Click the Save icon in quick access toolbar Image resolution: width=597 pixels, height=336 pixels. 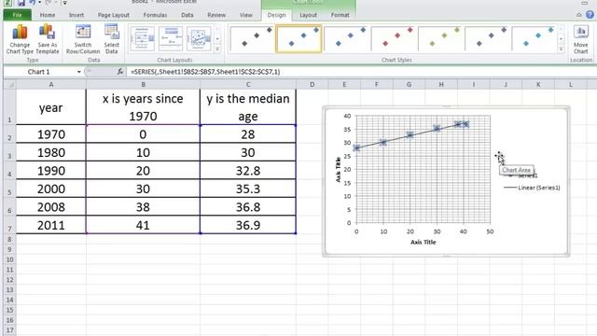(21, 3)
